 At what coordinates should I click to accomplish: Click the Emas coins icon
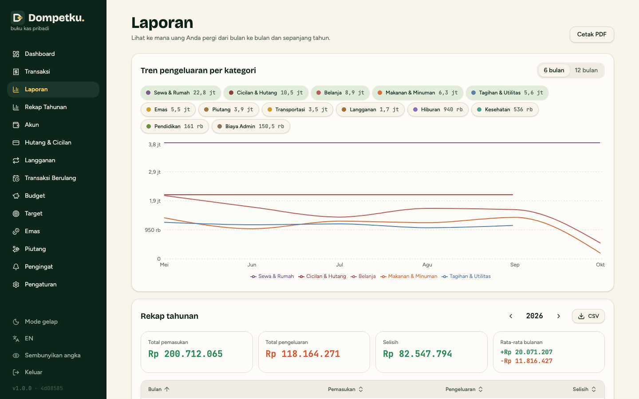[x=16, y=231]
